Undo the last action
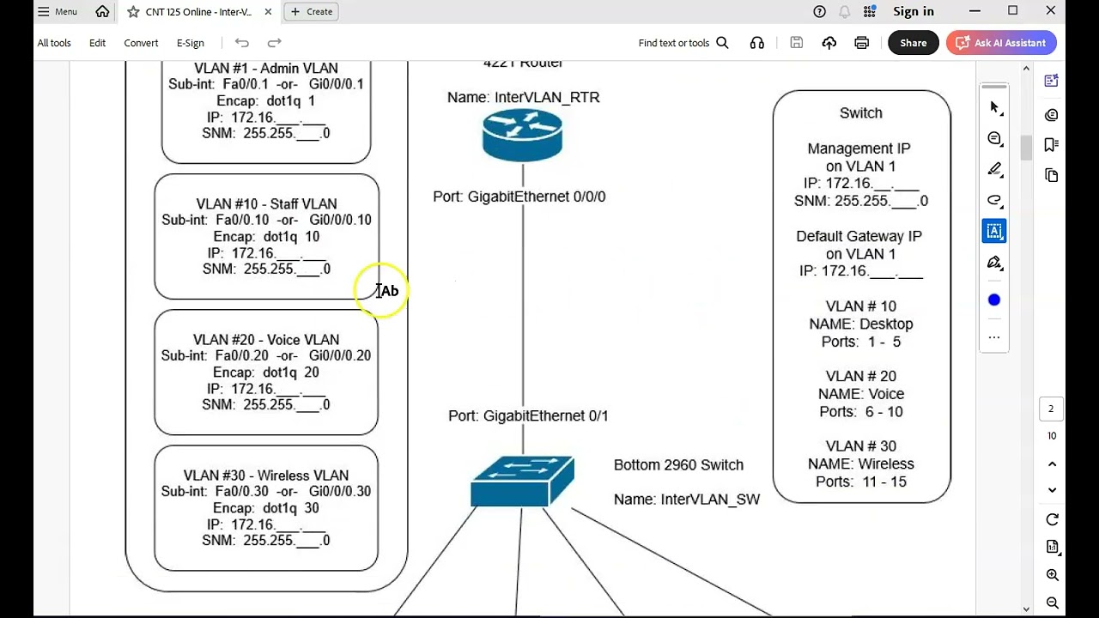Viewport: 1099px width, 618px height. point(242,43)
